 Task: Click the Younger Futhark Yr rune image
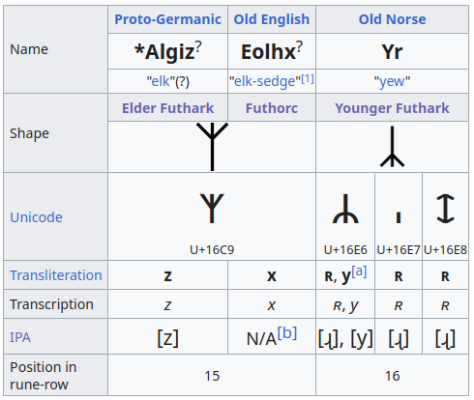tap(392, 147)
